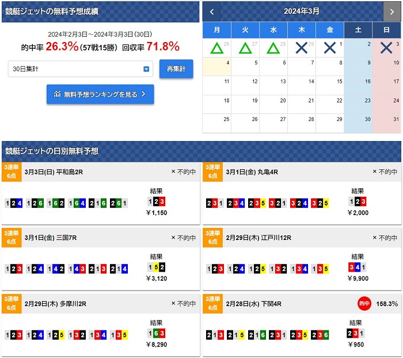
Task: Select March 16 Saturday calendar cell
Action: (x=358, y=85)
